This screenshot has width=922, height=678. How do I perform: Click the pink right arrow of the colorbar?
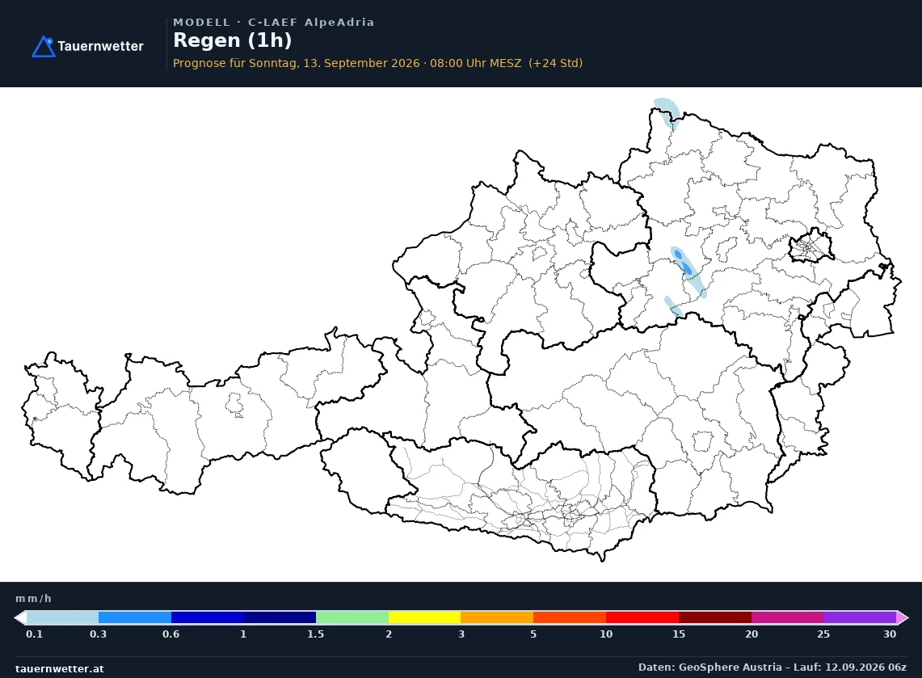tap(903, 617)
